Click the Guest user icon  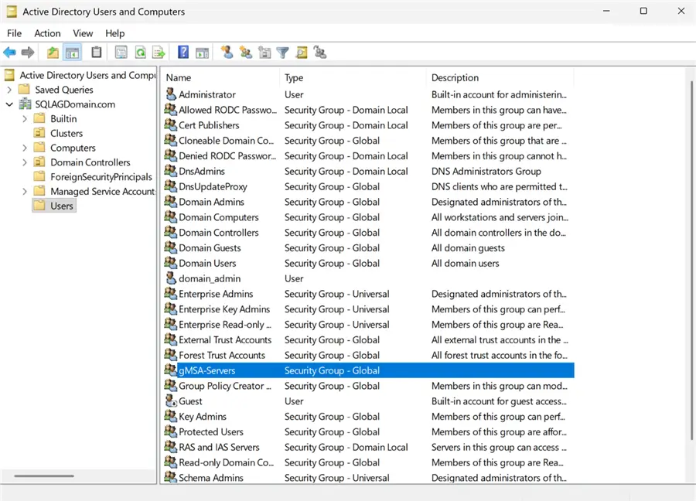171,400
